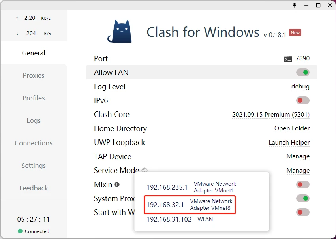Switch to the Connections tab
This screenshot has height=239, width=336.
(34, 143)
